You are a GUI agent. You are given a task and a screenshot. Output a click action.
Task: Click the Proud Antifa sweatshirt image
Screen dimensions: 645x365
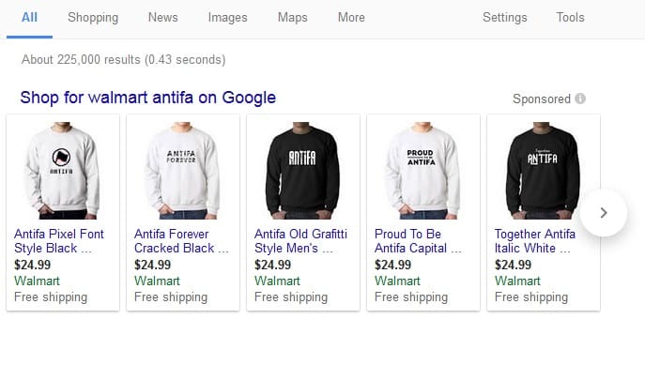point(422,170)
